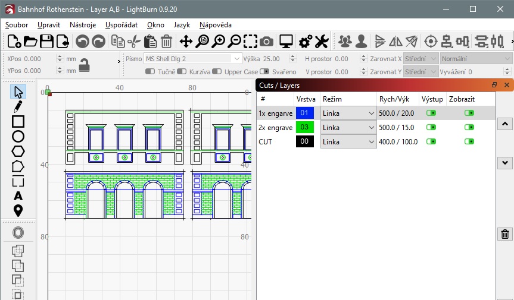
Task: Move layer up with arrow button
Action: tap(505, 124)
